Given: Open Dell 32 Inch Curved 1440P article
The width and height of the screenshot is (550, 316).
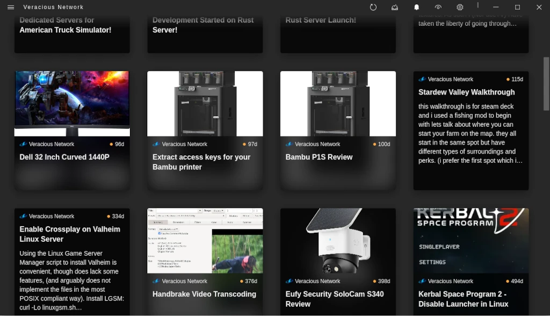Looking at the screenshot, I should 64,157.
